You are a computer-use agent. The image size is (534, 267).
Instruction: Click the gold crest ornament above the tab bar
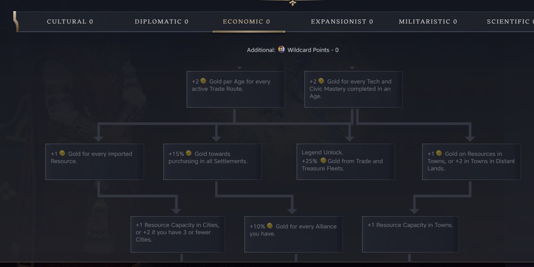292,3
